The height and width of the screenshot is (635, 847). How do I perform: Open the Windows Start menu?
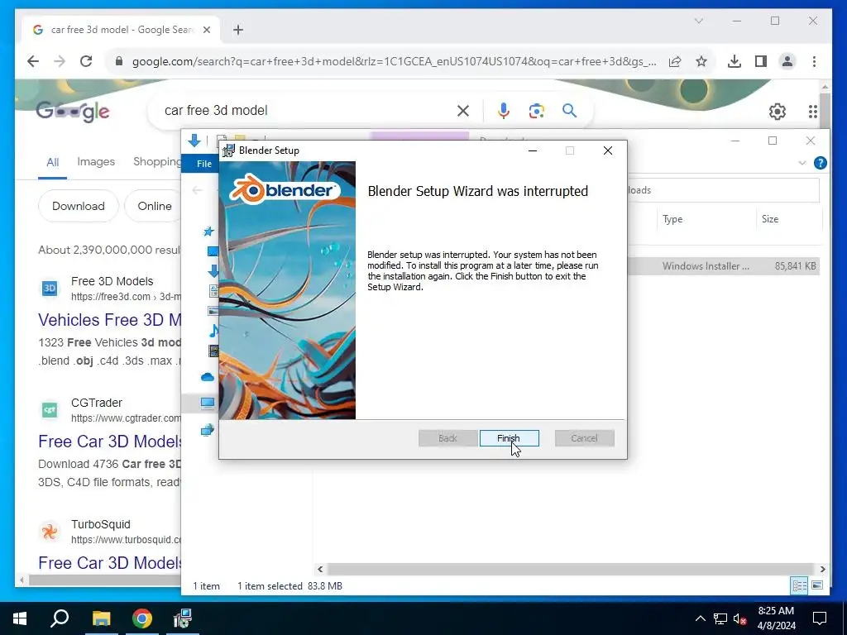pyautogui.click(x=20, y=618)
